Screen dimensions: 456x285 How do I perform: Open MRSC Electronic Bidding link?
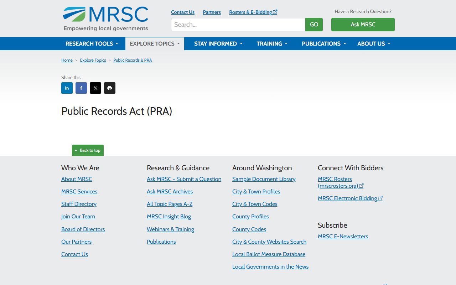350,198
